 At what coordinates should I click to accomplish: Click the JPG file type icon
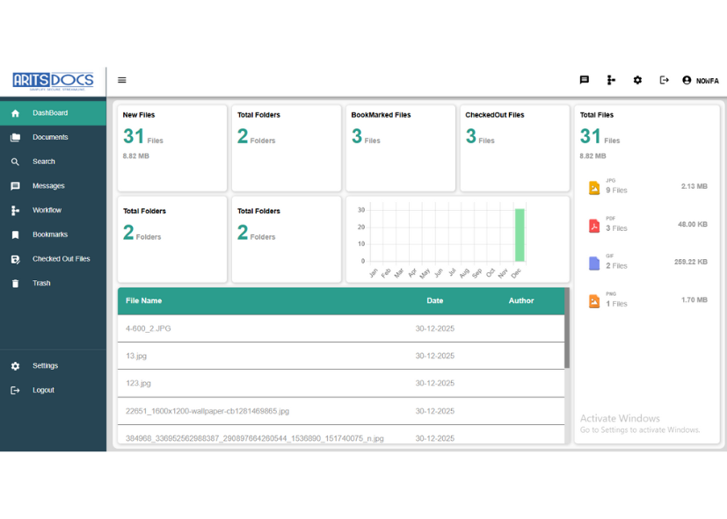[x=594, y=188]
